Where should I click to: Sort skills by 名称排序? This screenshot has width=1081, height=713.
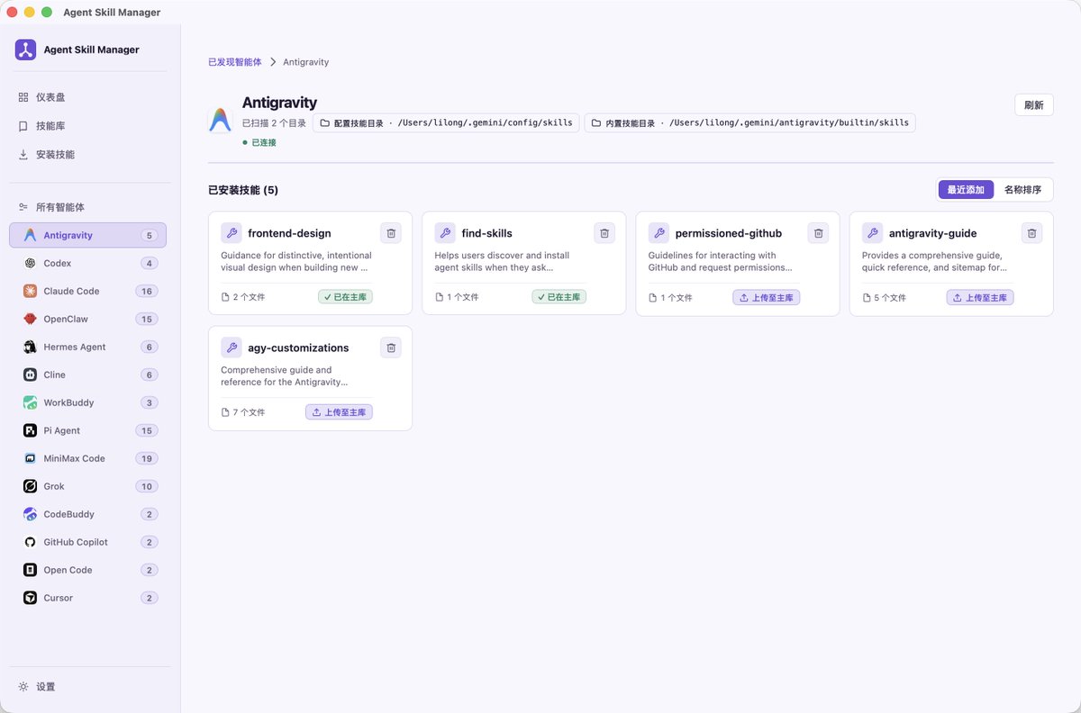1022,190
